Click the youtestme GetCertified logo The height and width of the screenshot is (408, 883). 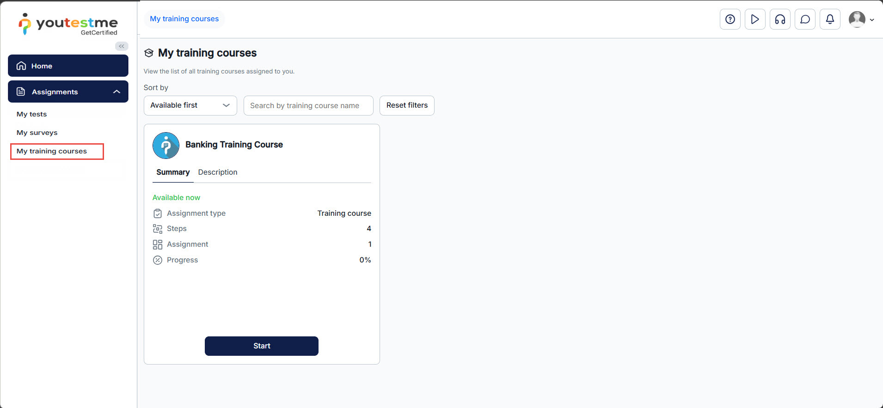point(68,24)
